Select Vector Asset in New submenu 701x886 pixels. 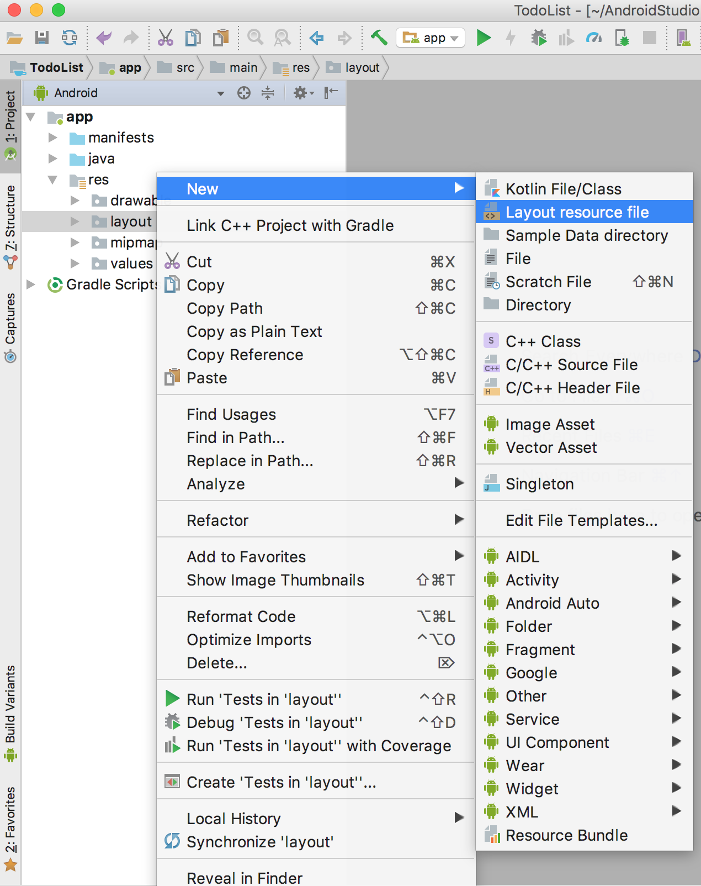coord(584,447)
